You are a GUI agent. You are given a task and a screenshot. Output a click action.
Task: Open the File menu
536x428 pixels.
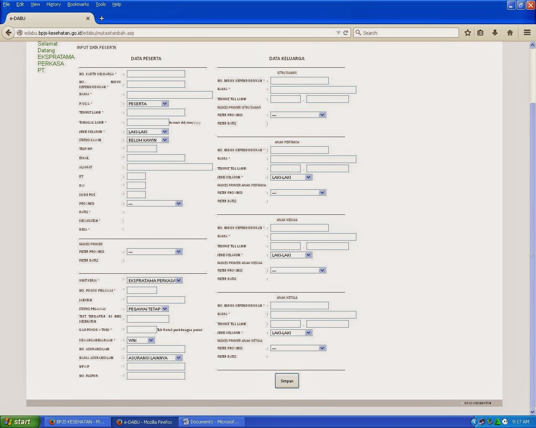[6, 4]
